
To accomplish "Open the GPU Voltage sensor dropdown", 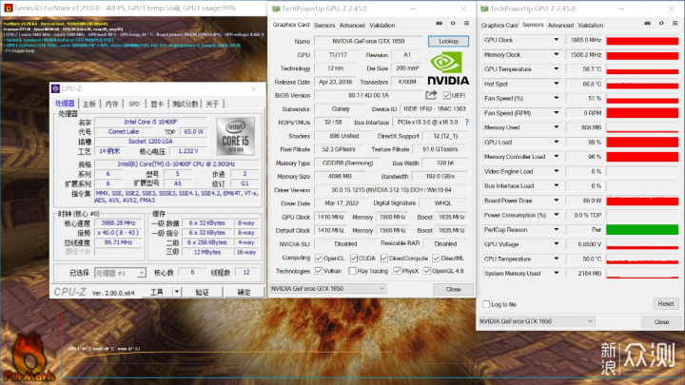I will click(557, 244).
